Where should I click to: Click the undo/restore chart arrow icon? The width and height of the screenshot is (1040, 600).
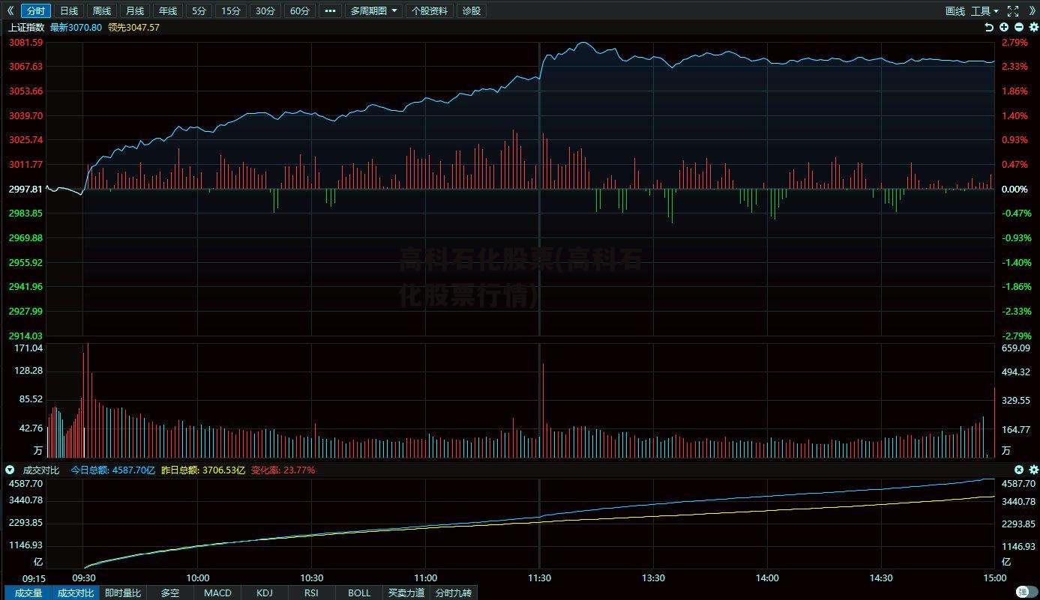coord(989,27)
